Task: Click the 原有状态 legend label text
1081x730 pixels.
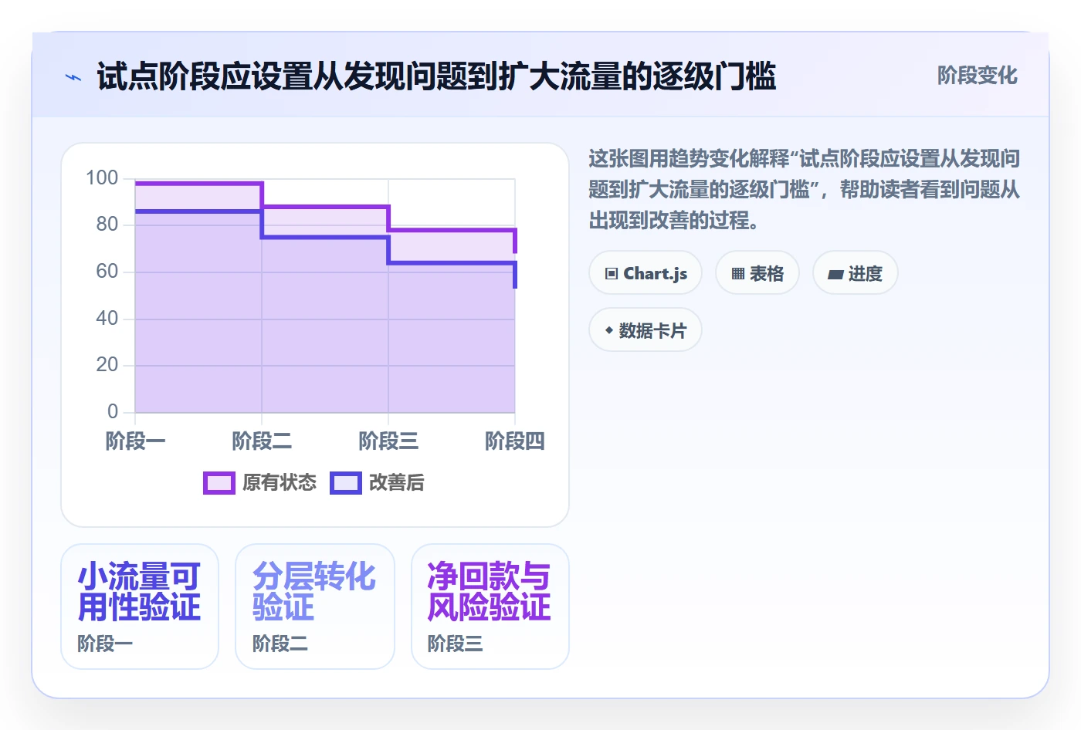Action: pos(280,482)
